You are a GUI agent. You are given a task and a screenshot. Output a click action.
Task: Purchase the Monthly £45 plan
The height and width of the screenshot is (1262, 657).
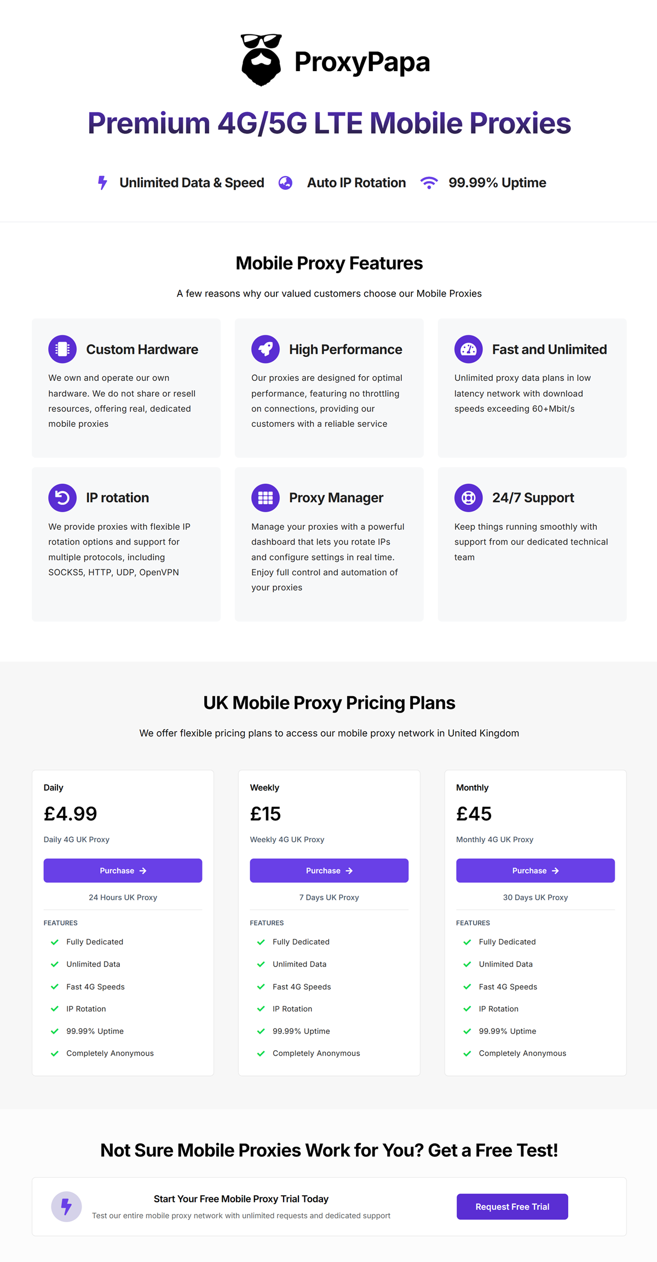(535, 871)
